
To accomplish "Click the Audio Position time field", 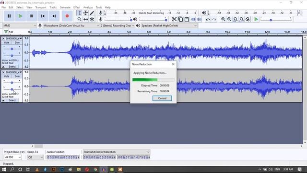I will click(63, 157).
